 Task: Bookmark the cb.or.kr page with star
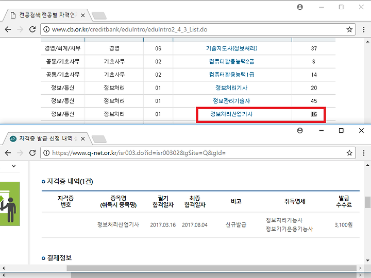349,29
